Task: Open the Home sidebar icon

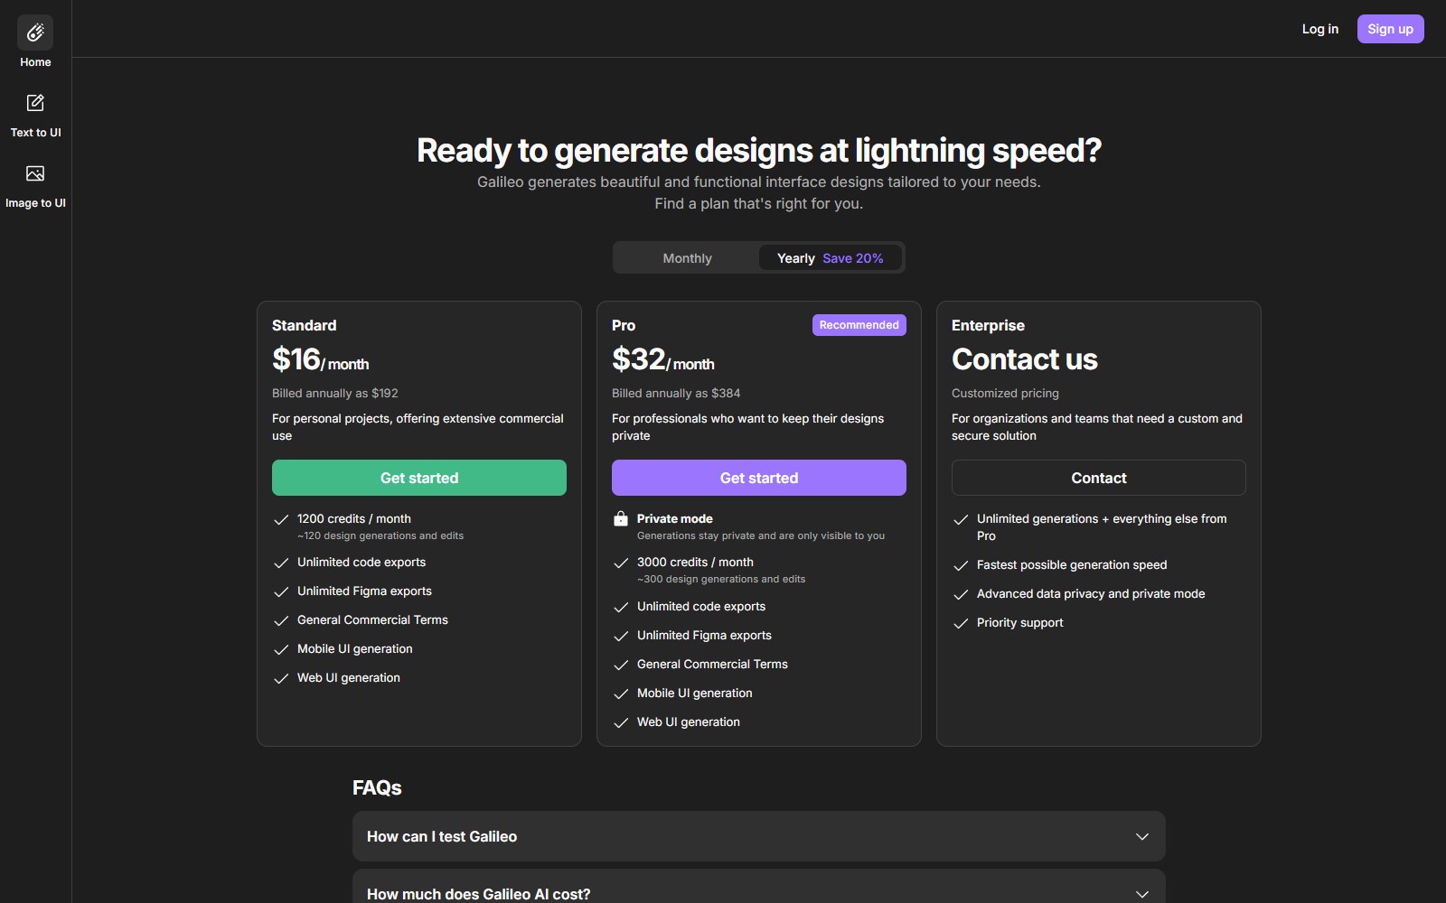Action: click(x=35, y=33)
